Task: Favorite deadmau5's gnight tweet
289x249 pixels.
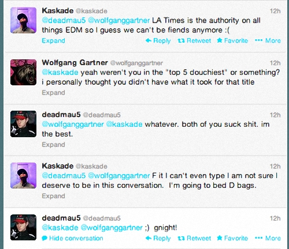Action: [x=232, y=238]
